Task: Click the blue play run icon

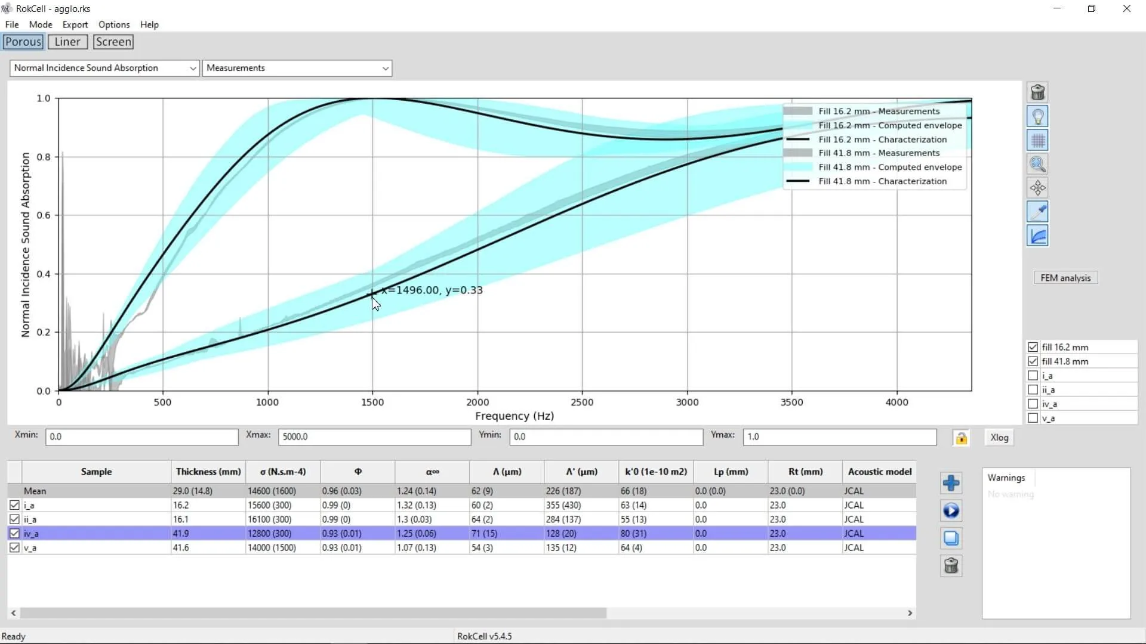Action: [951, 511]
